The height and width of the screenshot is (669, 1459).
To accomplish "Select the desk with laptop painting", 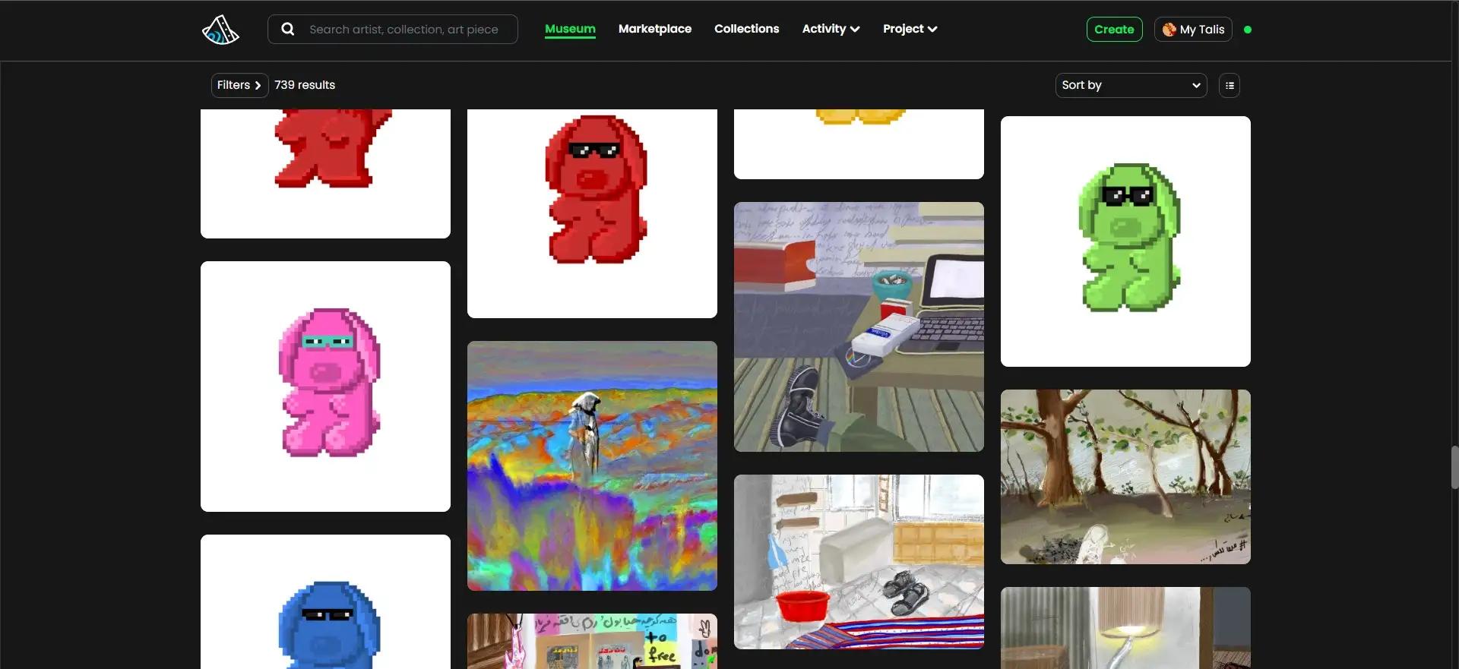I will click(x=859, y=327).
